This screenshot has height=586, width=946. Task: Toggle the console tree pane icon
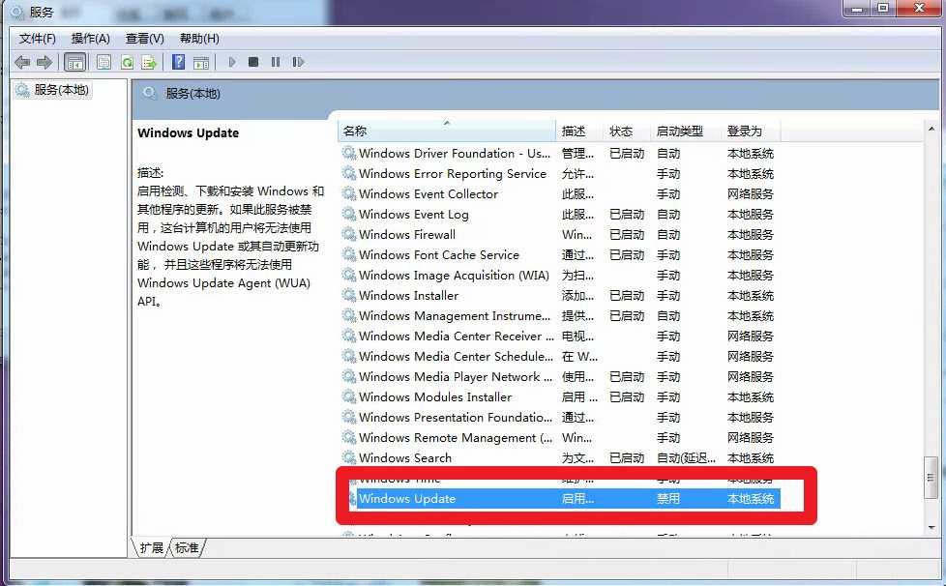coord(74,62)
